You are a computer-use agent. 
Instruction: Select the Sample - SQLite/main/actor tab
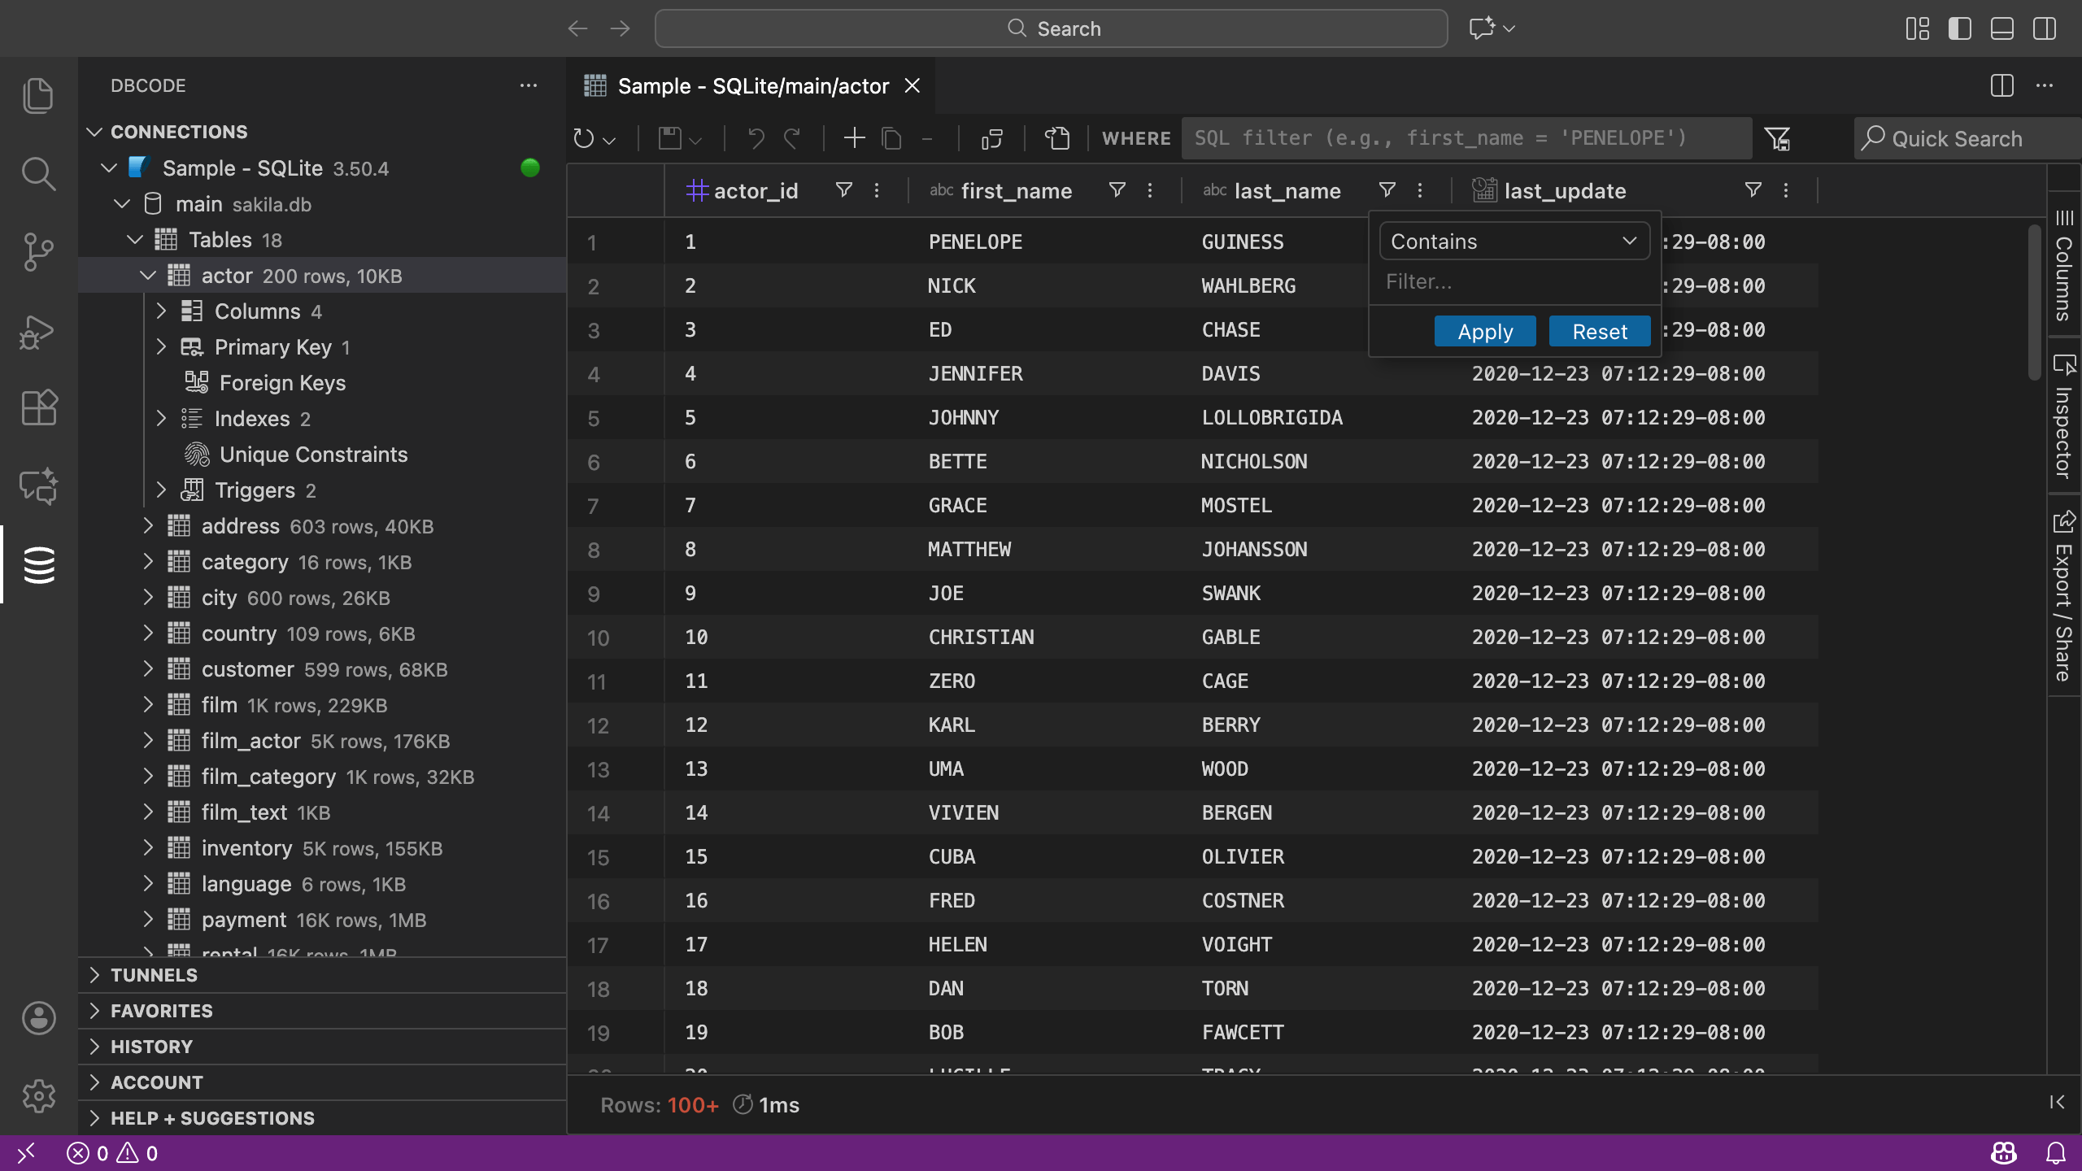click(748, 85)
